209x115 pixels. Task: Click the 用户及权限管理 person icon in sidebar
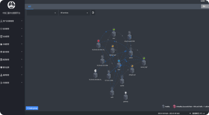pos(1,21)
